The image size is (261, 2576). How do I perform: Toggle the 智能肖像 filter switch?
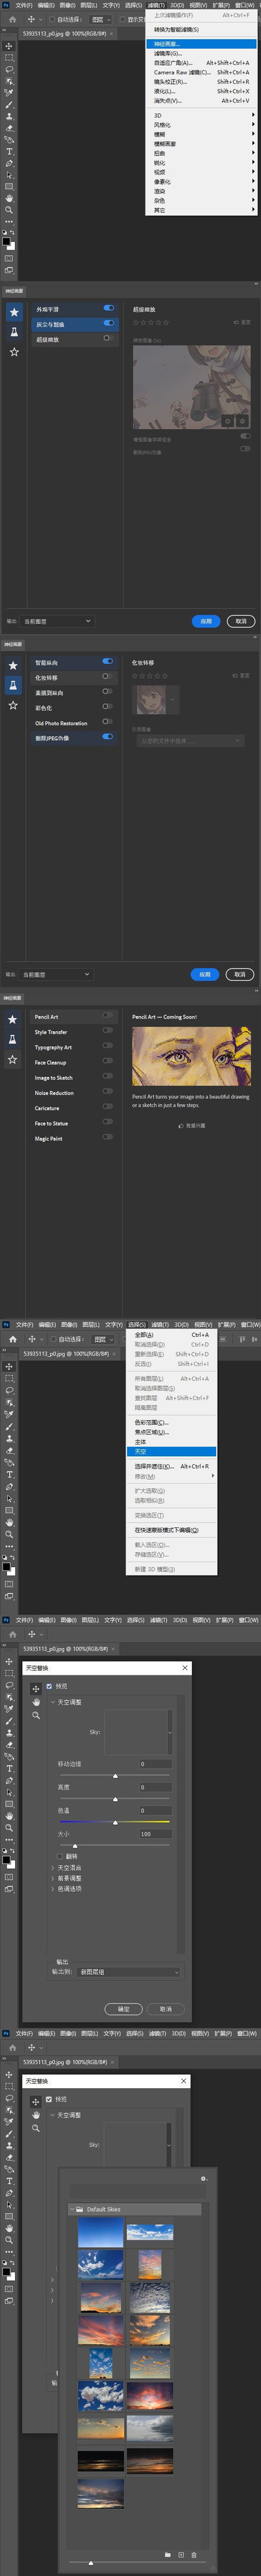107,661
